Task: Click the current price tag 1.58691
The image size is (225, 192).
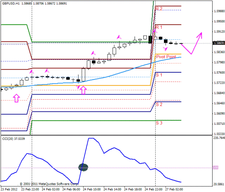Action: point(219,43)
